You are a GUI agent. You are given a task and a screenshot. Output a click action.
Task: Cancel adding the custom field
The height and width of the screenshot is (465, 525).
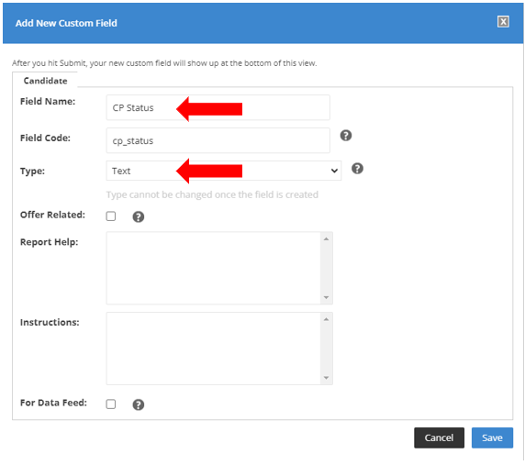coord(439,437)
